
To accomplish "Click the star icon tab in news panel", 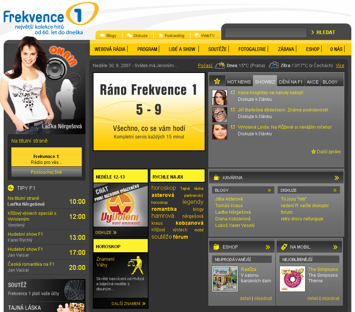I will [217, 81].
